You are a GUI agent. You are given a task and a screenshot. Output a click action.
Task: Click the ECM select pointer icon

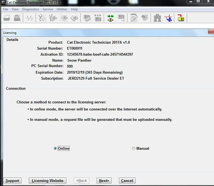pos(121,18)
